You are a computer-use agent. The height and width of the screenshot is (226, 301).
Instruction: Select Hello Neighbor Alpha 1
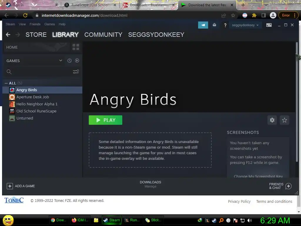(42, 104)
